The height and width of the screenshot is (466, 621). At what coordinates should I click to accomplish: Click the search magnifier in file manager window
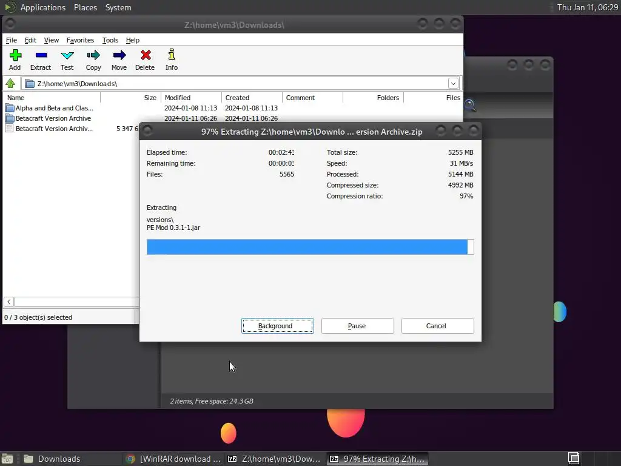tap(470, 106)
